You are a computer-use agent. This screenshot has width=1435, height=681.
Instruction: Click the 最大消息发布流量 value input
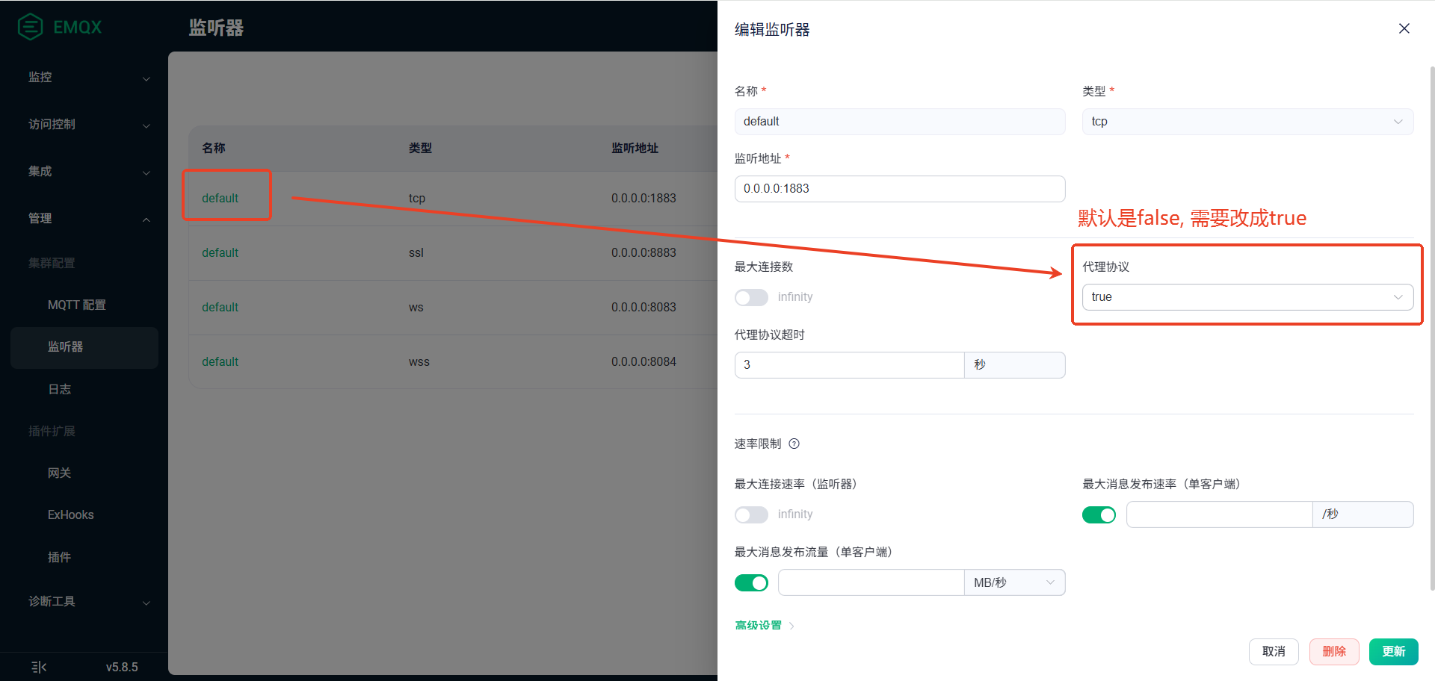coord(871,582)
